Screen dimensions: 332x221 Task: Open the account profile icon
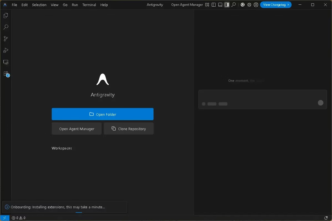point(256,5)
